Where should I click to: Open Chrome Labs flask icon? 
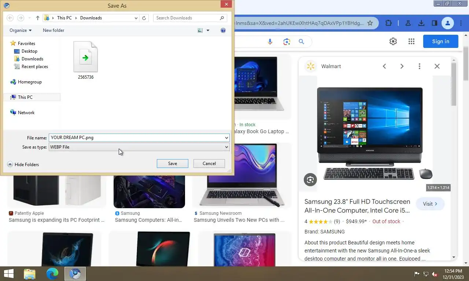tap(408, 23)
